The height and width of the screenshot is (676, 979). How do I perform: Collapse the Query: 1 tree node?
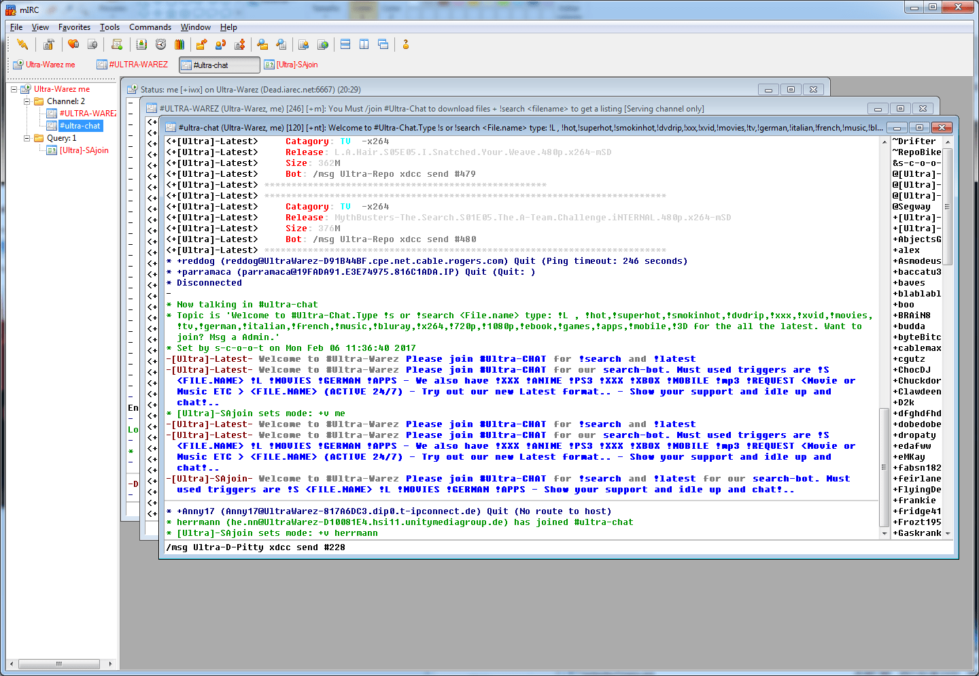[x=27, y=138]
